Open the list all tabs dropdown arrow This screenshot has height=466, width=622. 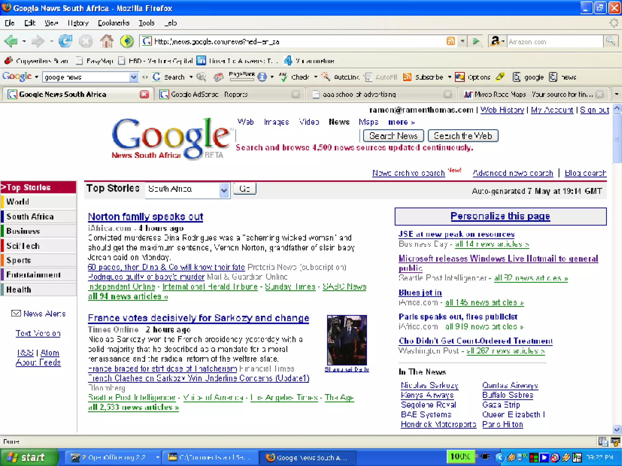pos(616,94)
